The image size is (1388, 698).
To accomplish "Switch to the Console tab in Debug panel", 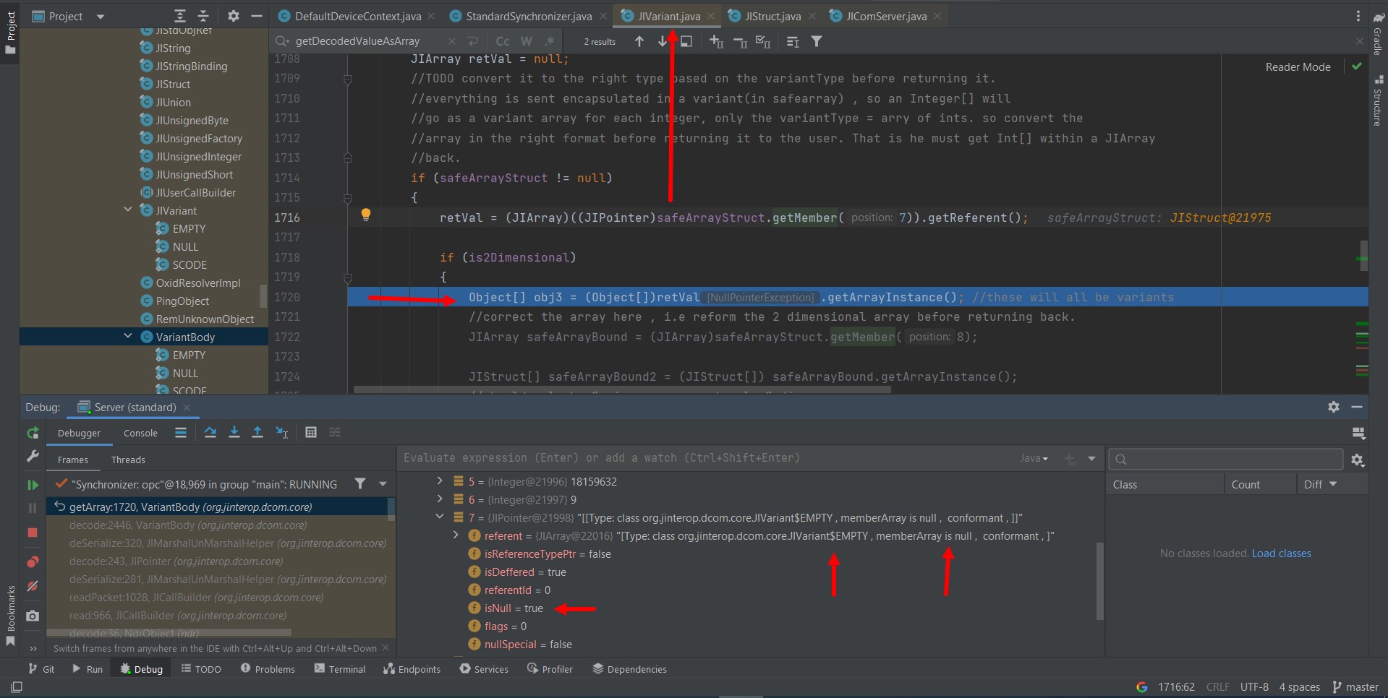I will click(x=140, y=432).
